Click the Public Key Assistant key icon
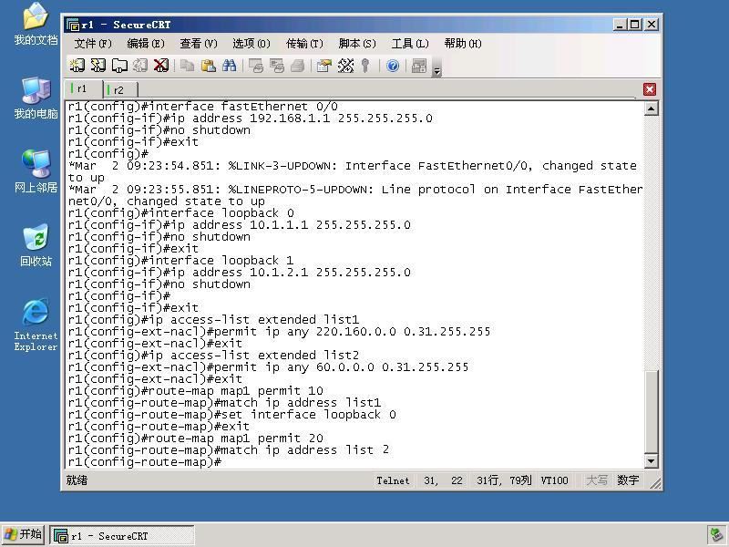729x547 pixels. point(365,66)
